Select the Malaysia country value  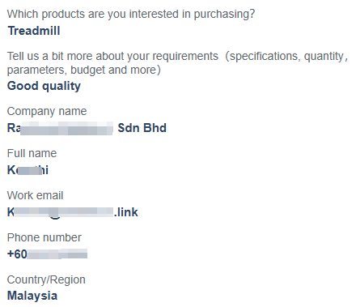(x=32, y=296)
